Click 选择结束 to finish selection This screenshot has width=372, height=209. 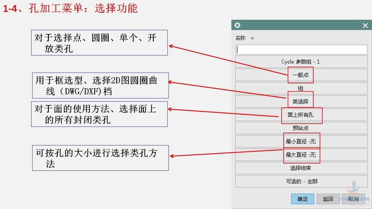click(x=301, y=168)
